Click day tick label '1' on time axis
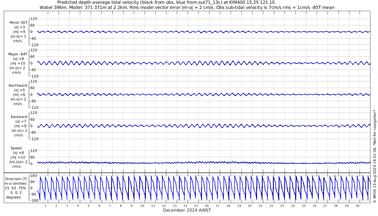Viewport: 378px width, 216px height. [45, 206]
